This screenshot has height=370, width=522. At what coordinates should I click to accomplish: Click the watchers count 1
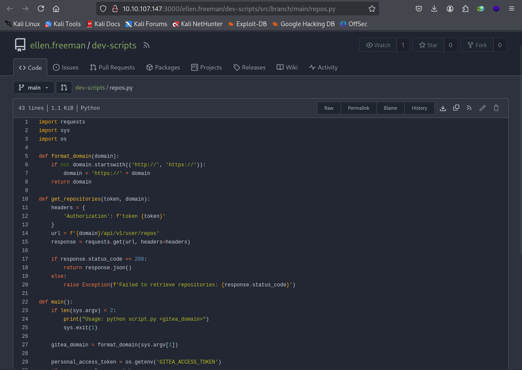tap(403, 45)
